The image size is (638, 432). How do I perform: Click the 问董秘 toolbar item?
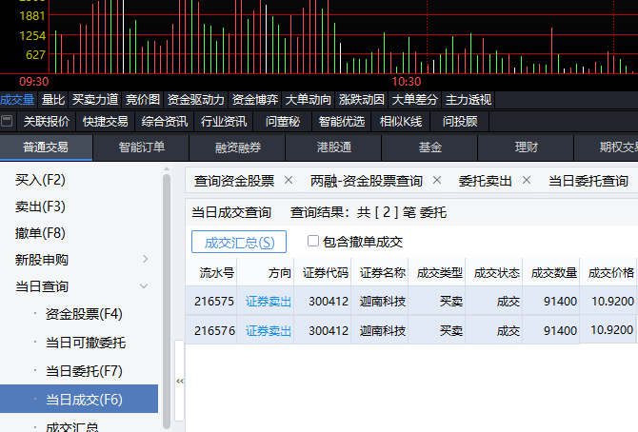coord(283,121)
